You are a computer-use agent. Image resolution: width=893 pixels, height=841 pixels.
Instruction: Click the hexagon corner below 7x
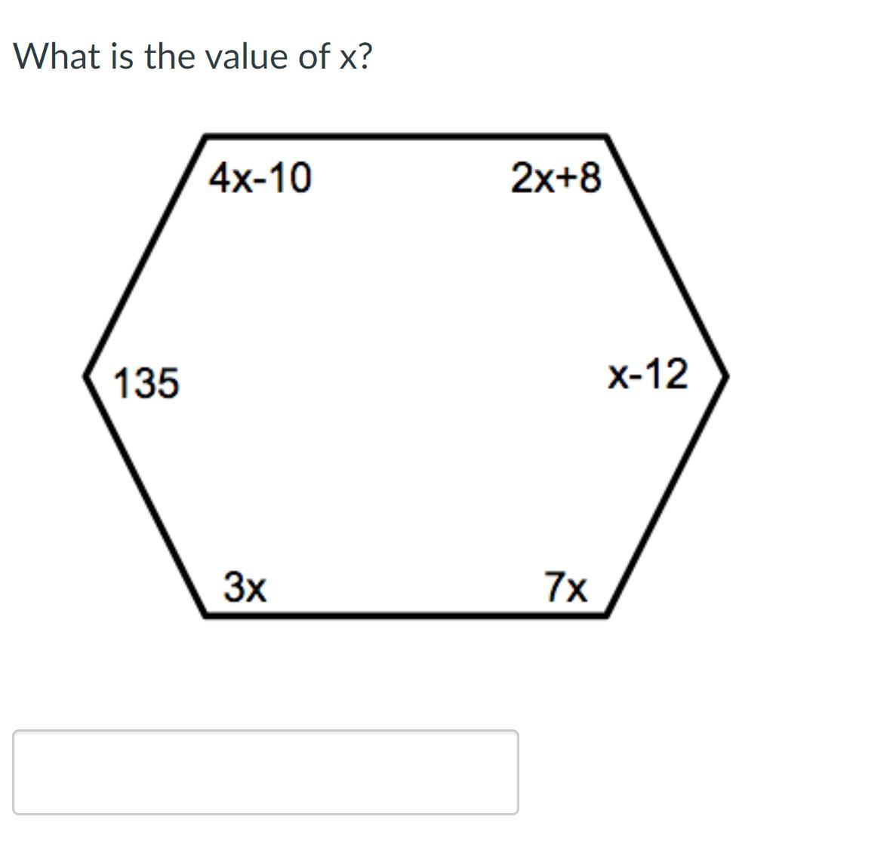click(x=608, y=615)
